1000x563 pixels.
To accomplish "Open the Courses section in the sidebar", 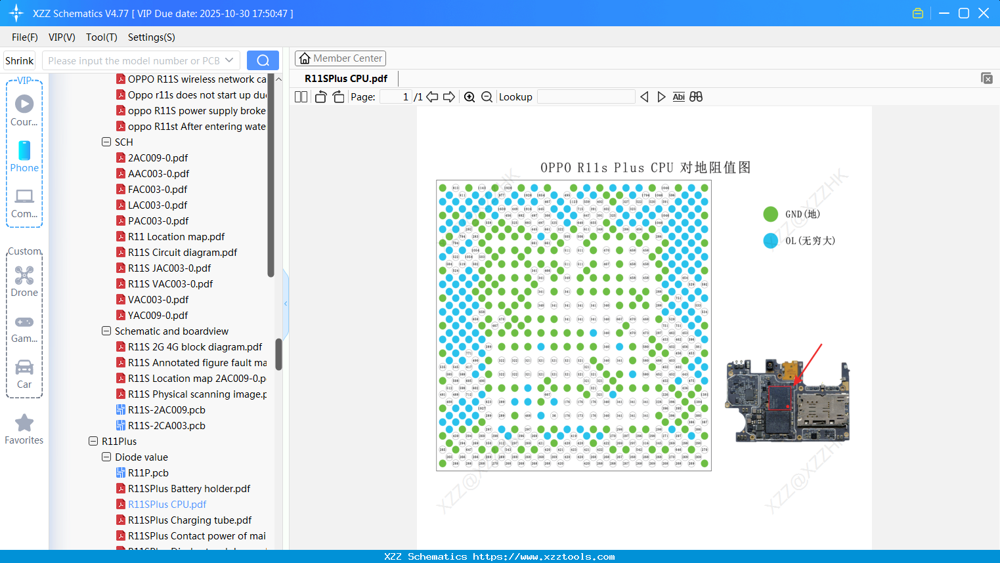I will 24,110.
